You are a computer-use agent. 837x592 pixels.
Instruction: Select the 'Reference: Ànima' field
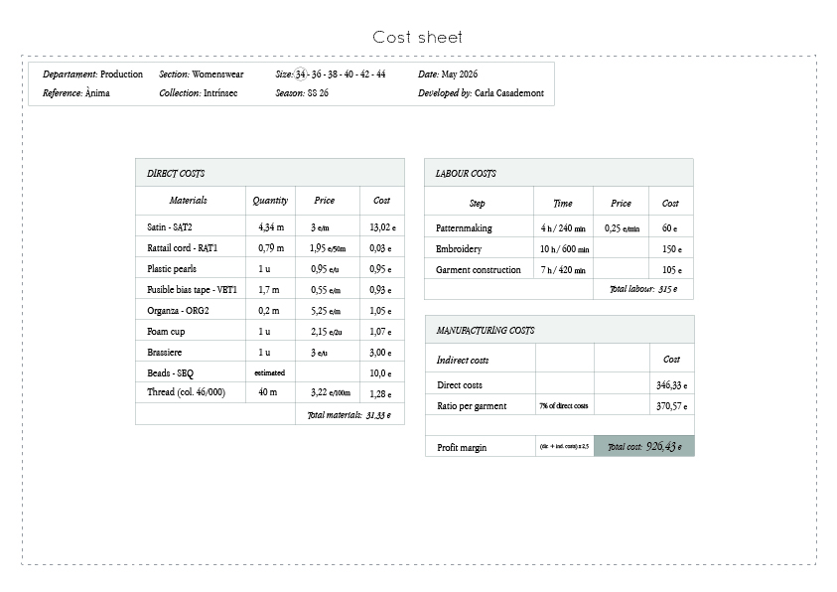coord(76,93)
